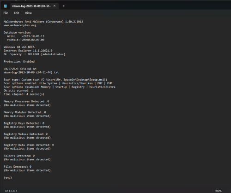Click the 100% zoom level in the status bar
The width and height of the screenshot is (231, 193).
point(218,191)
